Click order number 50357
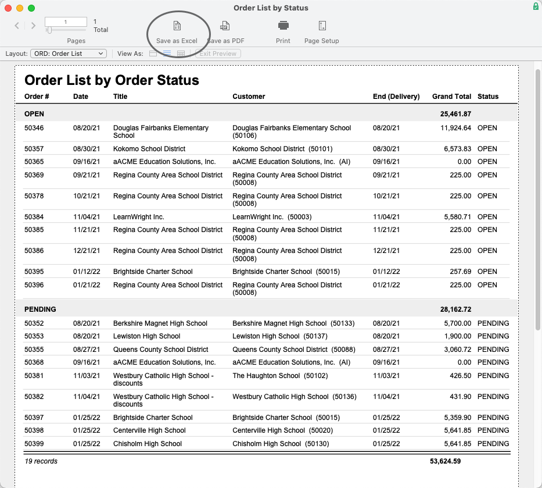This screenshot has height=488, width=542. pos(34,149)
